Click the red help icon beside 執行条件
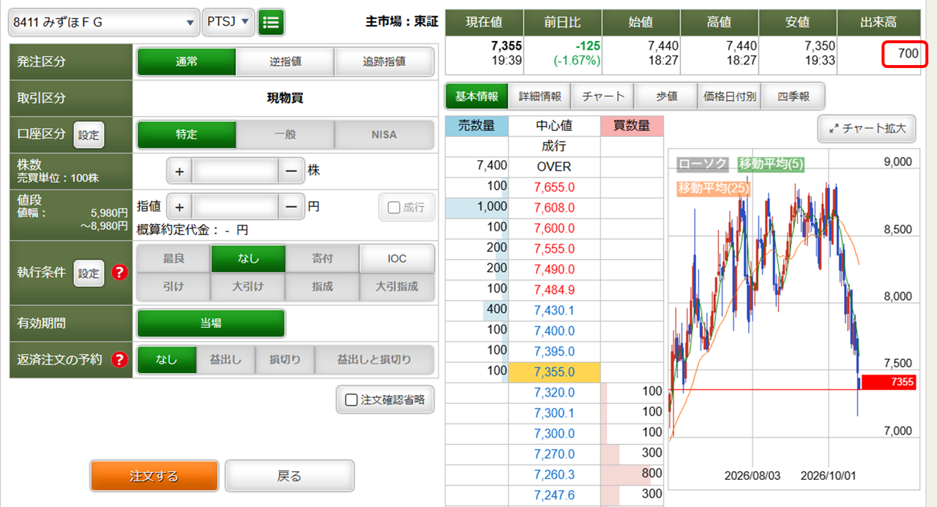This screenshot has height=507, width=937. [x=119, y=273]
